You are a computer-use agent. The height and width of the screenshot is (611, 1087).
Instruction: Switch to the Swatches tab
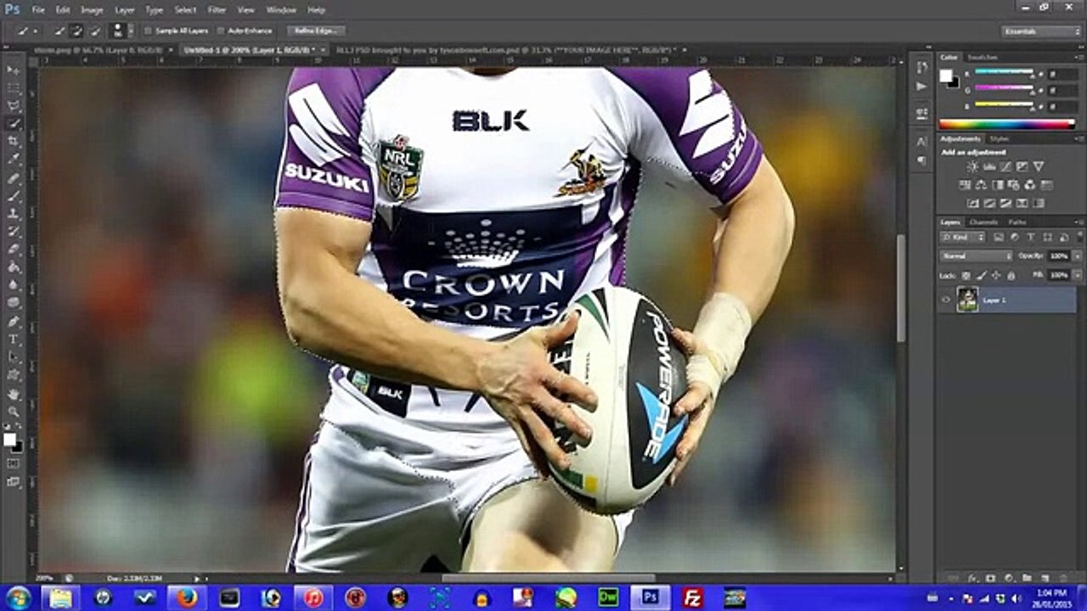pos(983,58)
